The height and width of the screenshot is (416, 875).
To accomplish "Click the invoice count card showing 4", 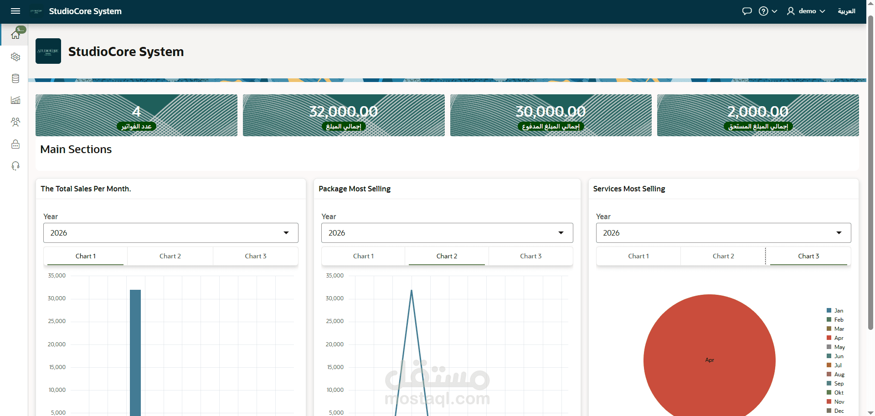I will click(x=136, y=115).
